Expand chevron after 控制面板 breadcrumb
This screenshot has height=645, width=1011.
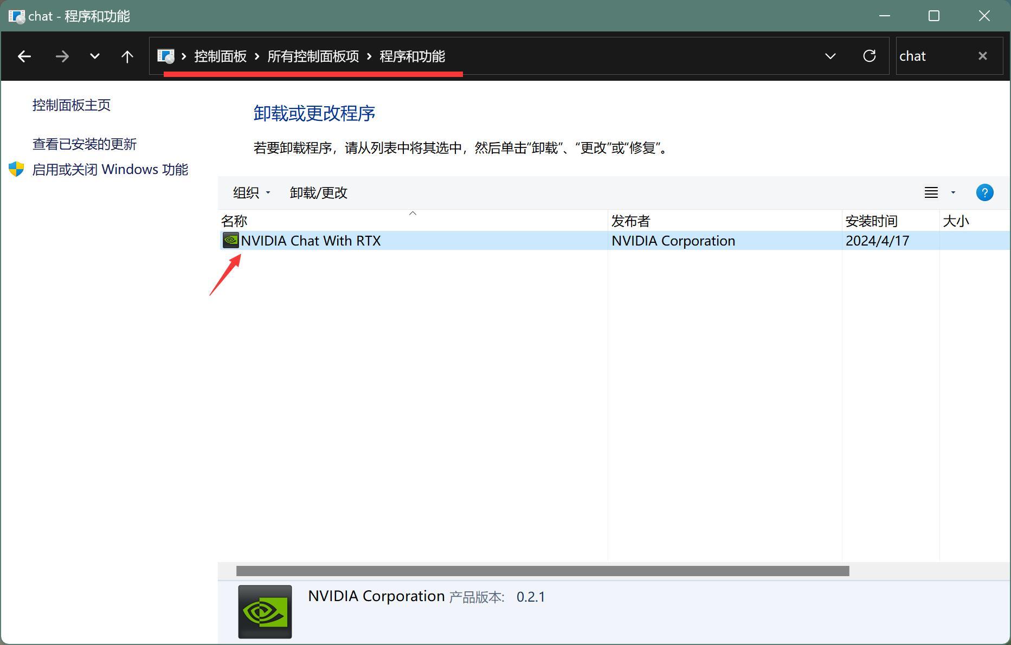(x=257, y=56)
